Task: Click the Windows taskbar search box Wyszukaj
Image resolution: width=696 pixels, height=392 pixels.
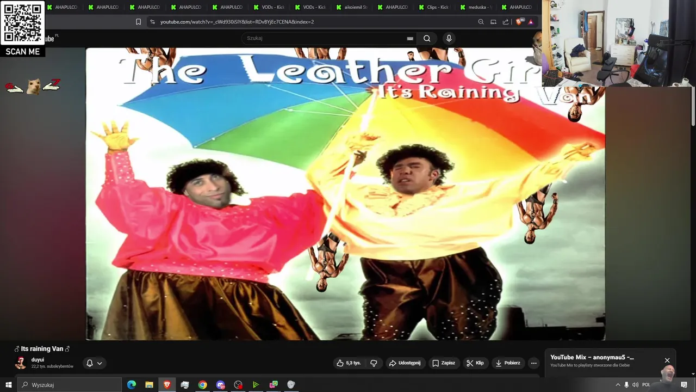Action: (x=70, y=385)
